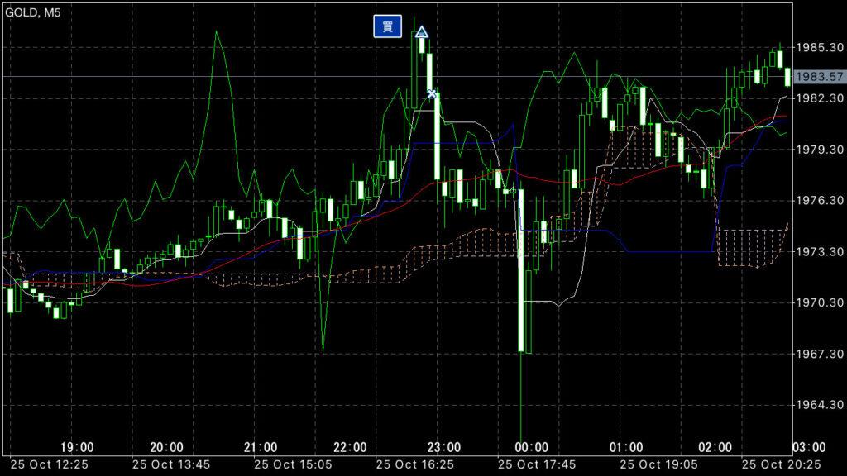This screenshot has width=847, height=476.
Task: Click the 23:00 time label
Action: [x=444, y=447]
